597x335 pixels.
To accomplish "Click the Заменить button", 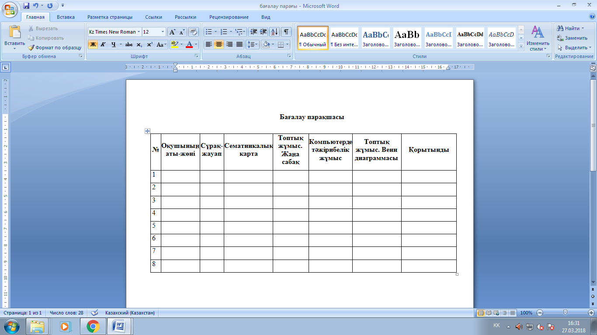I will click(x=572, y=38).
